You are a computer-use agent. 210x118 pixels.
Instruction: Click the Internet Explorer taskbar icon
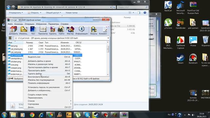point(41,115)
